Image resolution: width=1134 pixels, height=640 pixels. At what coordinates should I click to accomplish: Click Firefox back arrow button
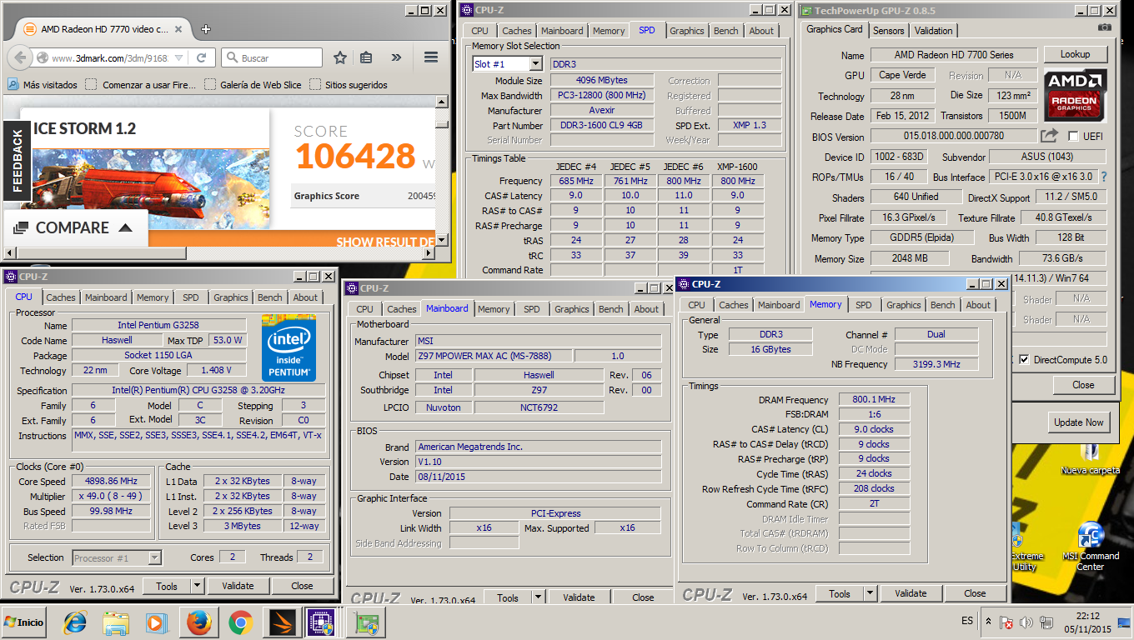point(20,57)
